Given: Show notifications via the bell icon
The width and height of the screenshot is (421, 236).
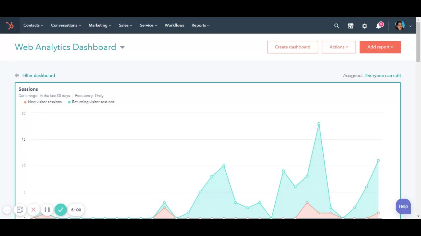Looking at the screenshot, I should (379, 26).
